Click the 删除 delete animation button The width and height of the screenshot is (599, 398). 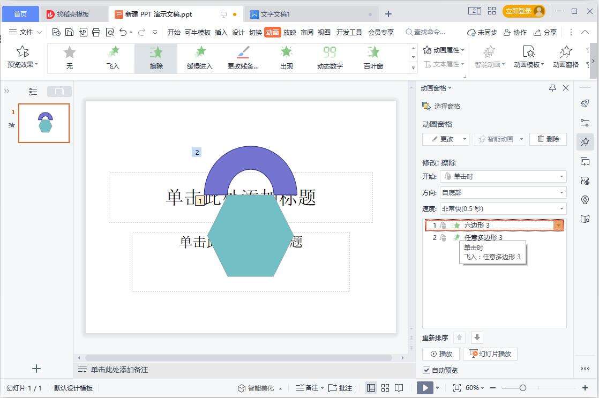548,139
